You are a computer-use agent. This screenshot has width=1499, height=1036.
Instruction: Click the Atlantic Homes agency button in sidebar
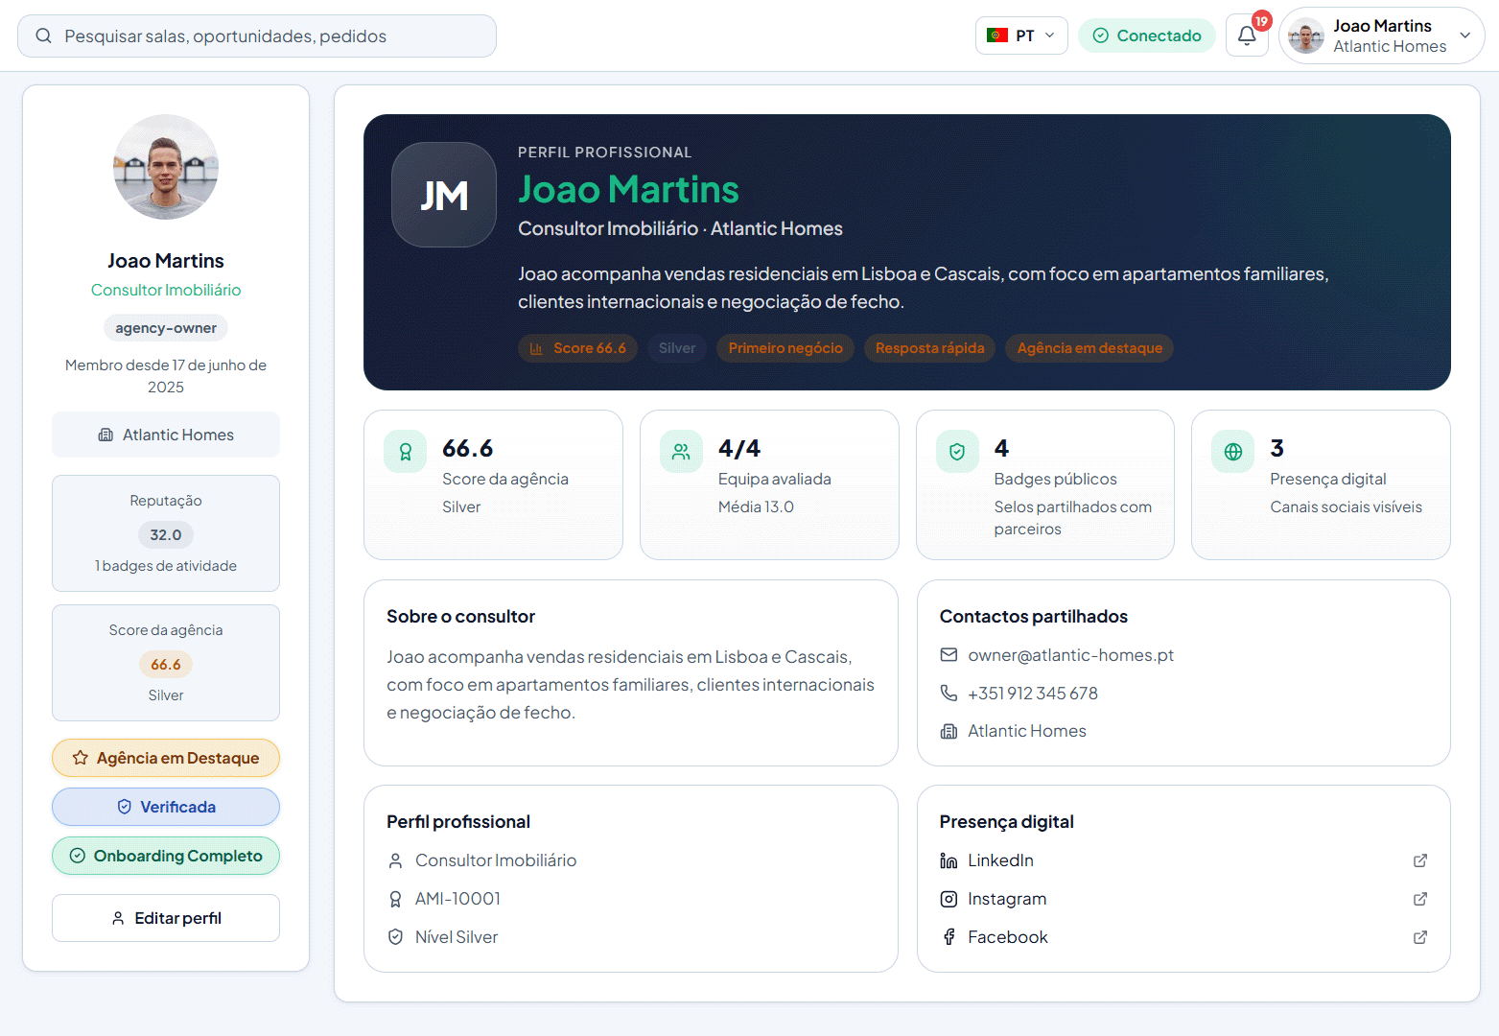[x=166, y=435]
